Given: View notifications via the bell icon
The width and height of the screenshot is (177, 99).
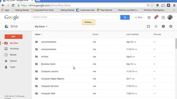Looking at the screenshot, I should [x=155, y=17].
